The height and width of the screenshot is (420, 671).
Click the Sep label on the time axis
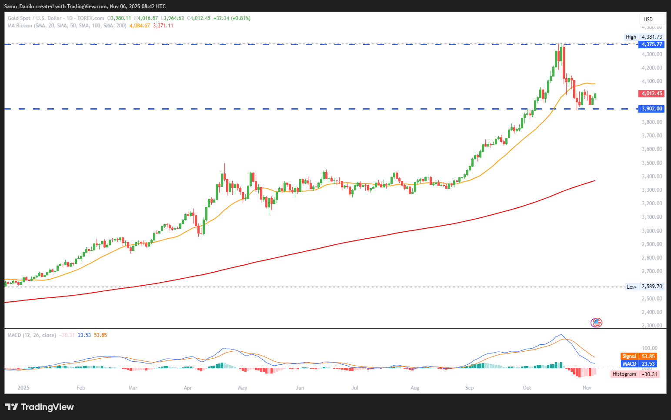[x=470, y=387]
